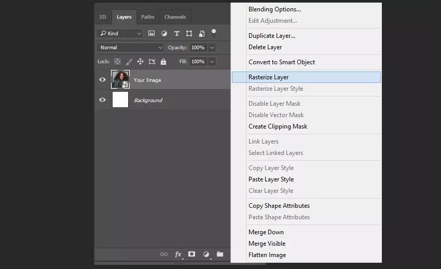Lock all padlock icon
441x269 pixels.
(163, 62)
